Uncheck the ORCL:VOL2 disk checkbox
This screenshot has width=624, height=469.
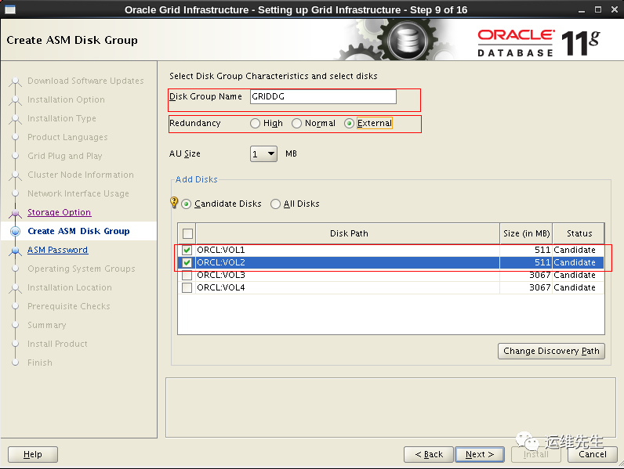(187, 263)
